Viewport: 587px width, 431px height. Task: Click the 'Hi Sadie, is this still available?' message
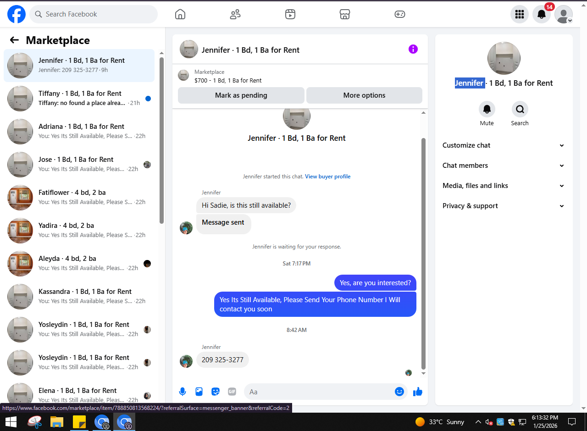pyautogui.click(x=246, y=205)
